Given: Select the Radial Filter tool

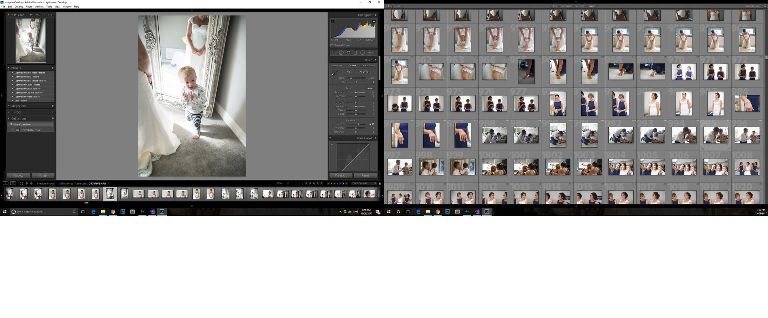Looking at the screenshot, I should coord(362,53).
